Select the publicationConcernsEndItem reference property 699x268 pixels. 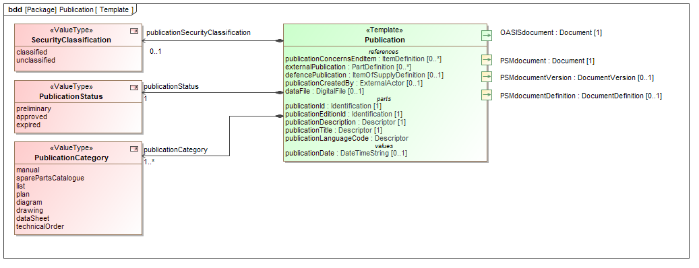point(363,59)
